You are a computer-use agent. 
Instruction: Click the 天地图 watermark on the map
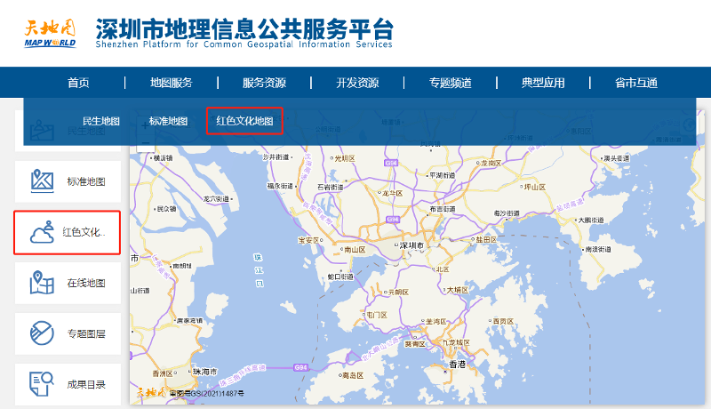tap(151, 391)
